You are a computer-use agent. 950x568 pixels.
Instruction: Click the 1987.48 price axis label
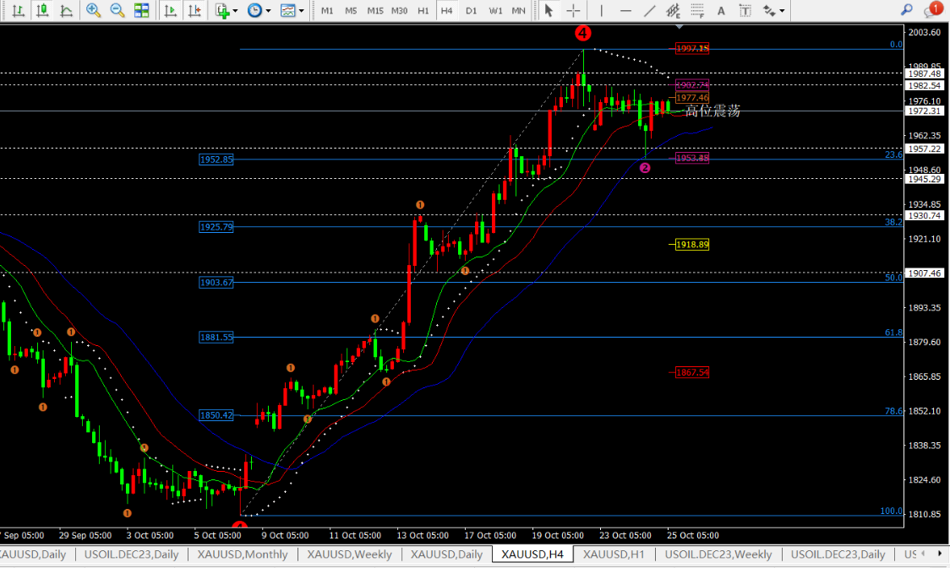pos(924,73)
